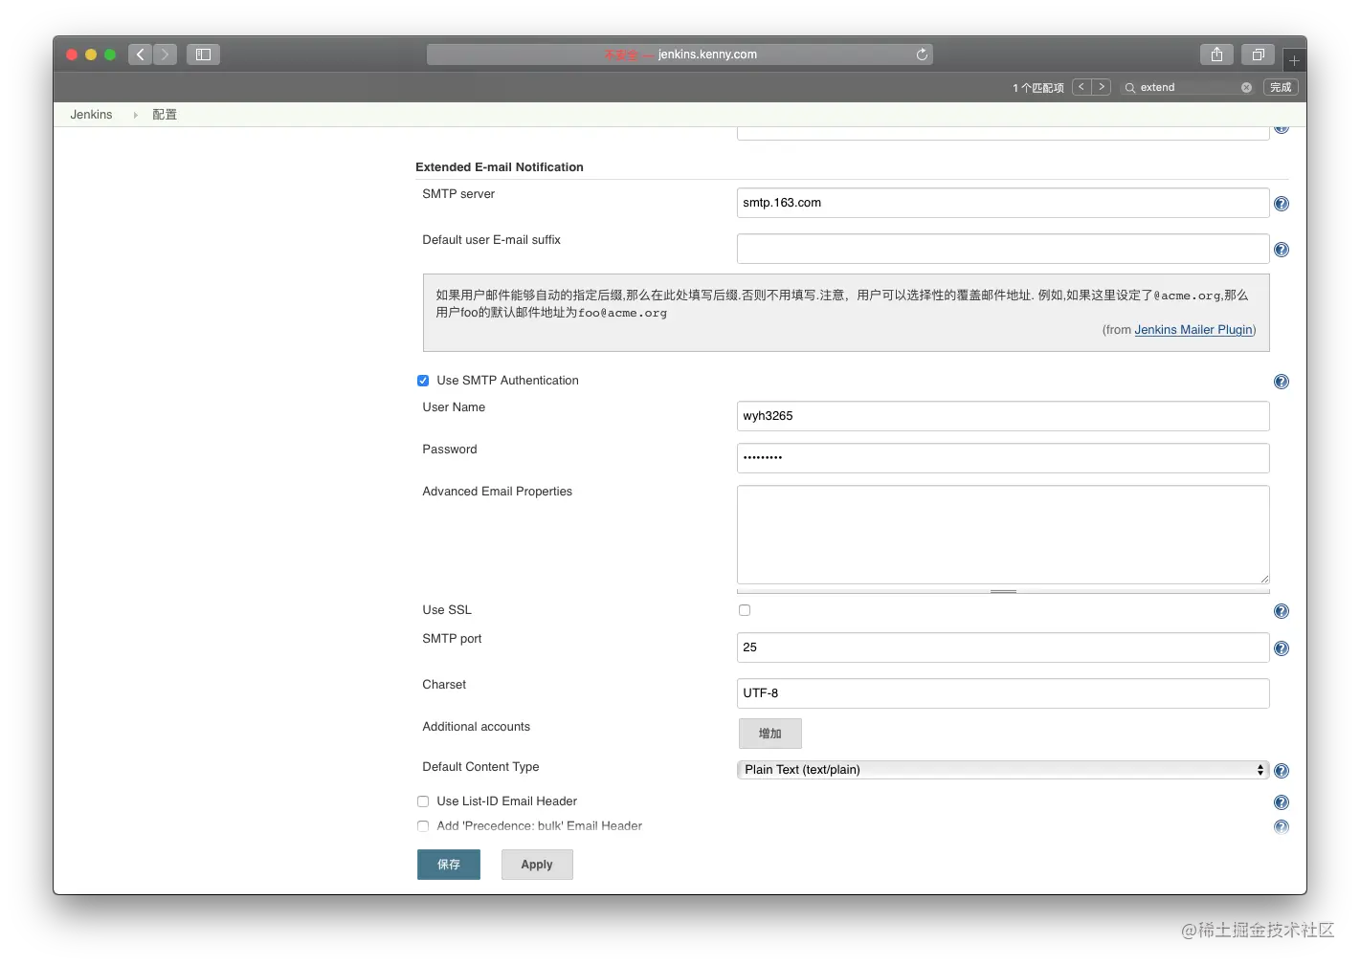Focus the Charset field

1003,693
